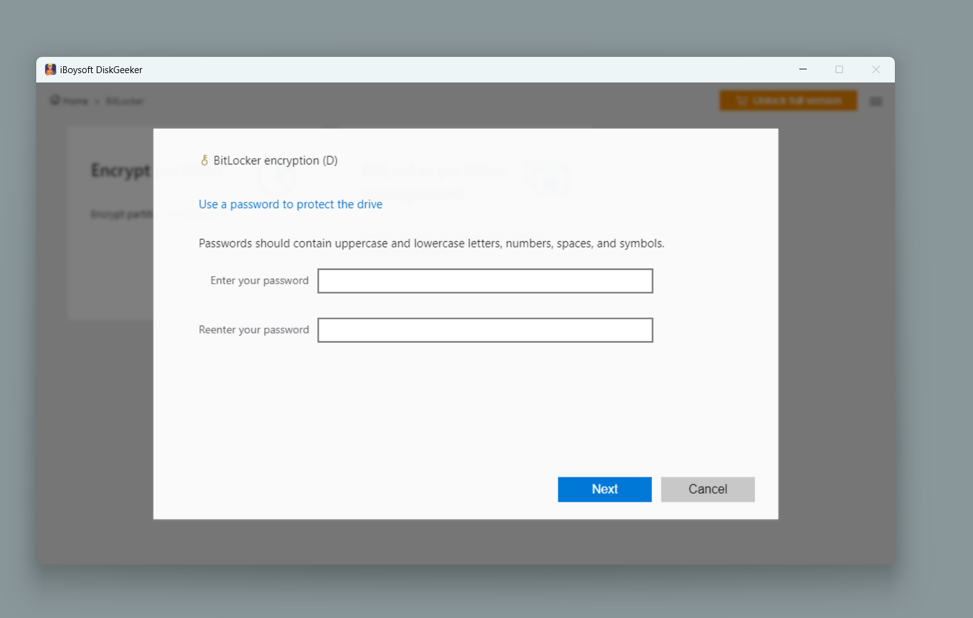The width and height of the screenshot is (973, 618).
Task: Focus the Enter your password field
Action: tap(485, 281)
